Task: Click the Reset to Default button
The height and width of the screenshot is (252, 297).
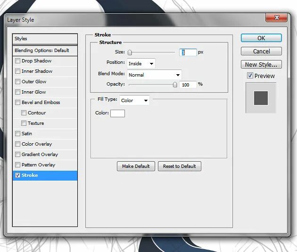Action: pos(179,166)
